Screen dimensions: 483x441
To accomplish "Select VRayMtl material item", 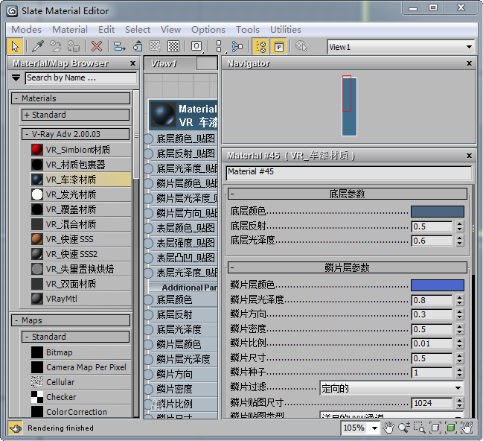I will click(80, 299).
